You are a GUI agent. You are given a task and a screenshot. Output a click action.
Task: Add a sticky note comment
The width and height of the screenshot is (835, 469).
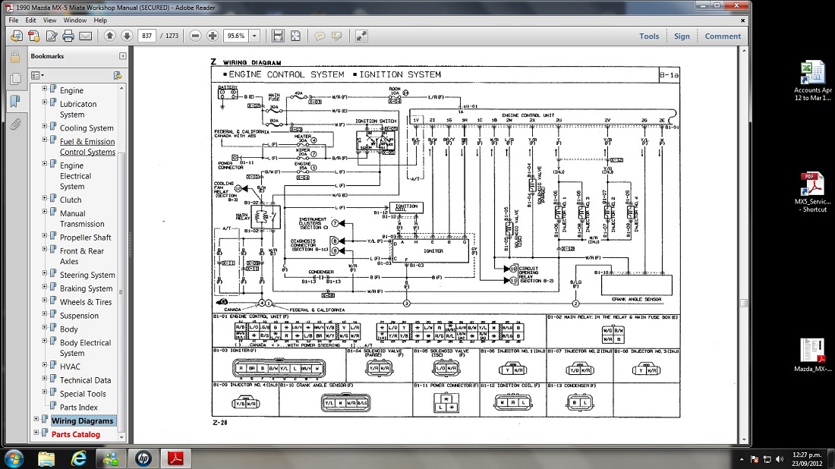pyautogui.click(x=320, y=36)
